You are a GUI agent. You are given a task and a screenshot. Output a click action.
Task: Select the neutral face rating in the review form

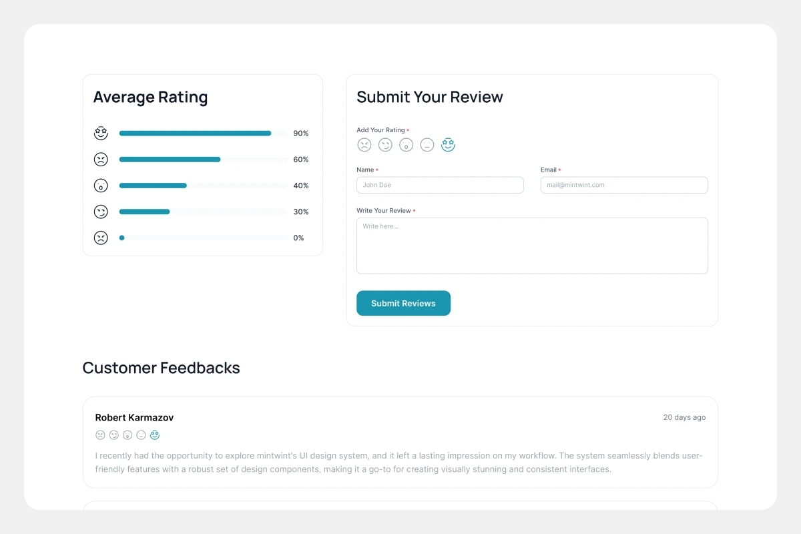coord(427,145)
